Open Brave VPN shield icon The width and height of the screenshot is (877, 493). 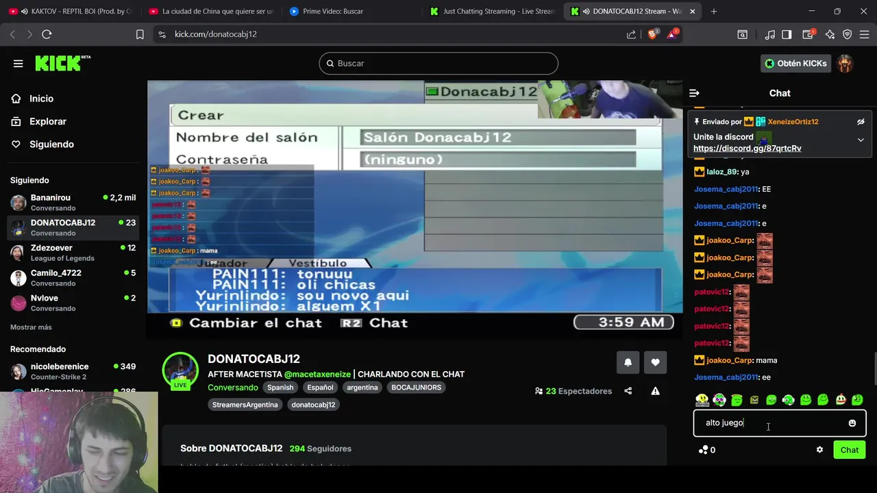pos(847,34)
